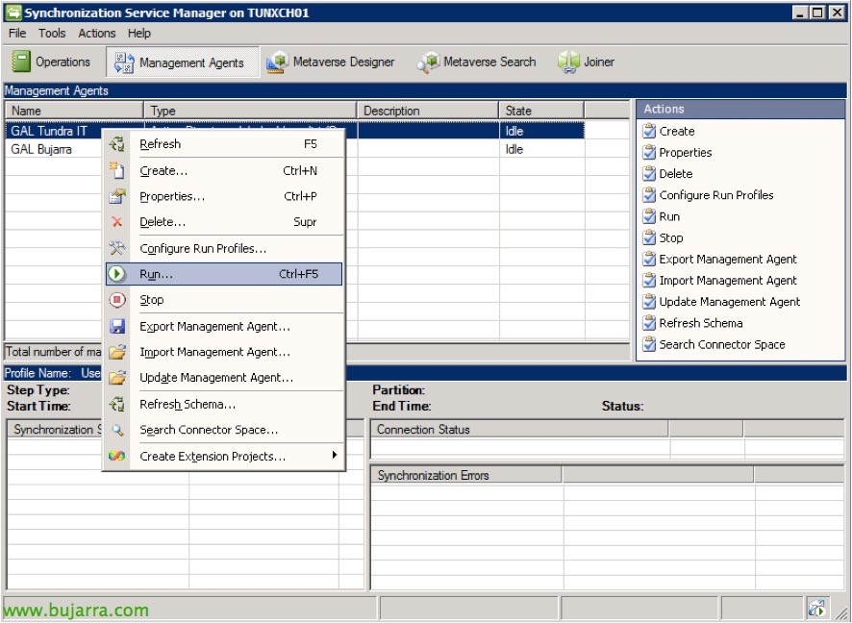Screen dimensions: 852x623
Task: Click the Refresh Schema icon in Actions pane
Action: (x=649, y=323)
